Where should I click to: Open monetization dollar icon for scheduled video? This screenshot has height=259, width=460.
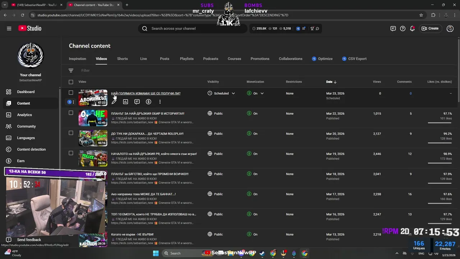pyautogui.click(x=148, y=102)
